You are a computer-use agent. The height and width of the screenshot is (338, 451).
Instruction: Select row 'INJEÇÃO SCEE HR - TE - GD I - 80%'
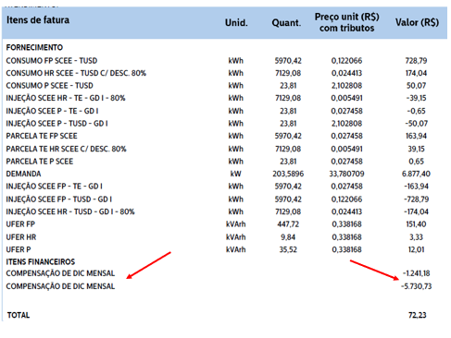coord(66,98)
